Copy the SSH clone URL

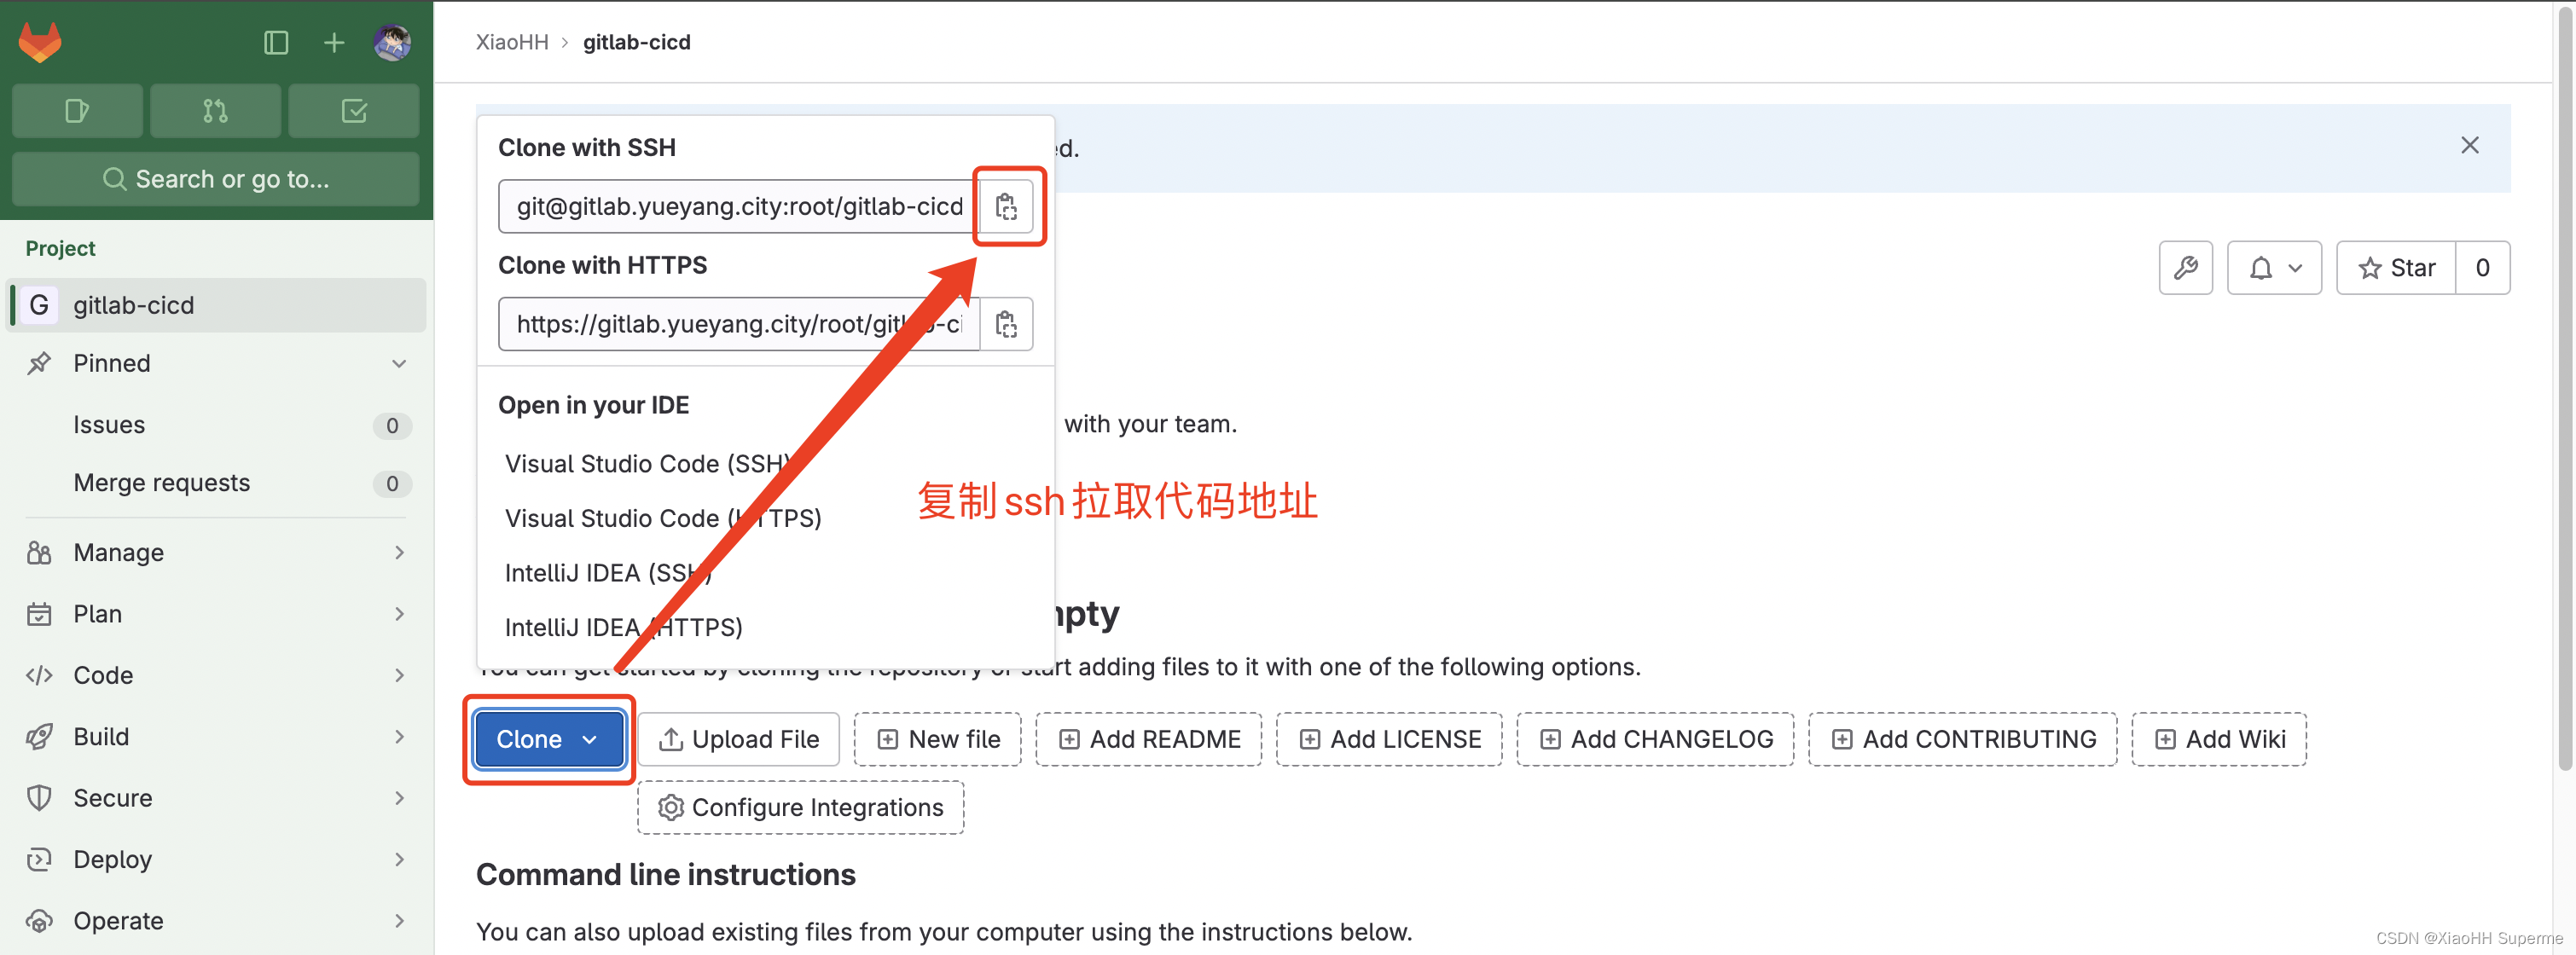[1006, 207]
